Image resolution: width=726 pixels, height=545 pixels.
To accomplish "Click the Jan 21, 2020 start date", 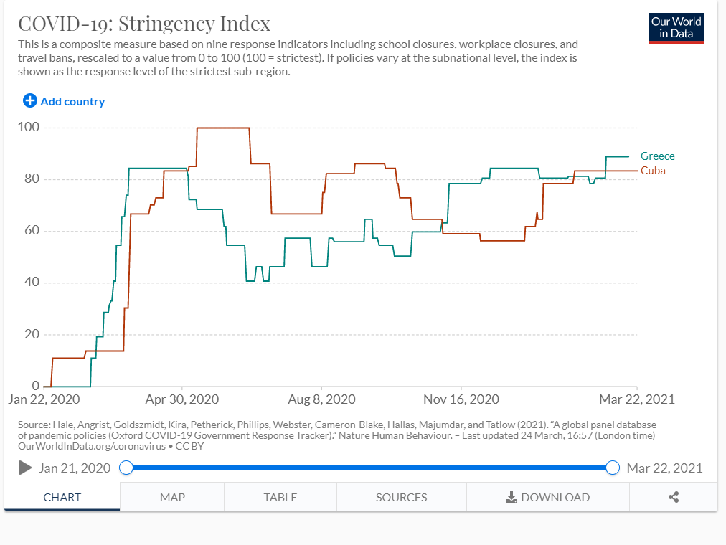I will coord(75,468).
